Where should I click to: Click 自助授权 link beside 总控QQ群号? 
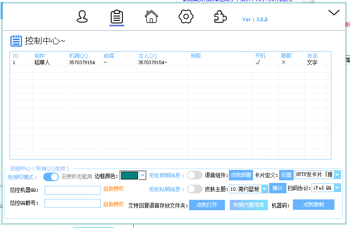tap(113, 204)
